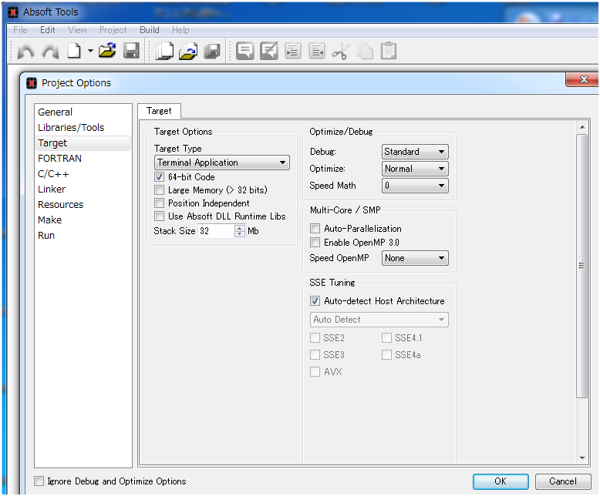The image size is (600, 496).
Task: Select General in the options list
Action: (83, 112)
